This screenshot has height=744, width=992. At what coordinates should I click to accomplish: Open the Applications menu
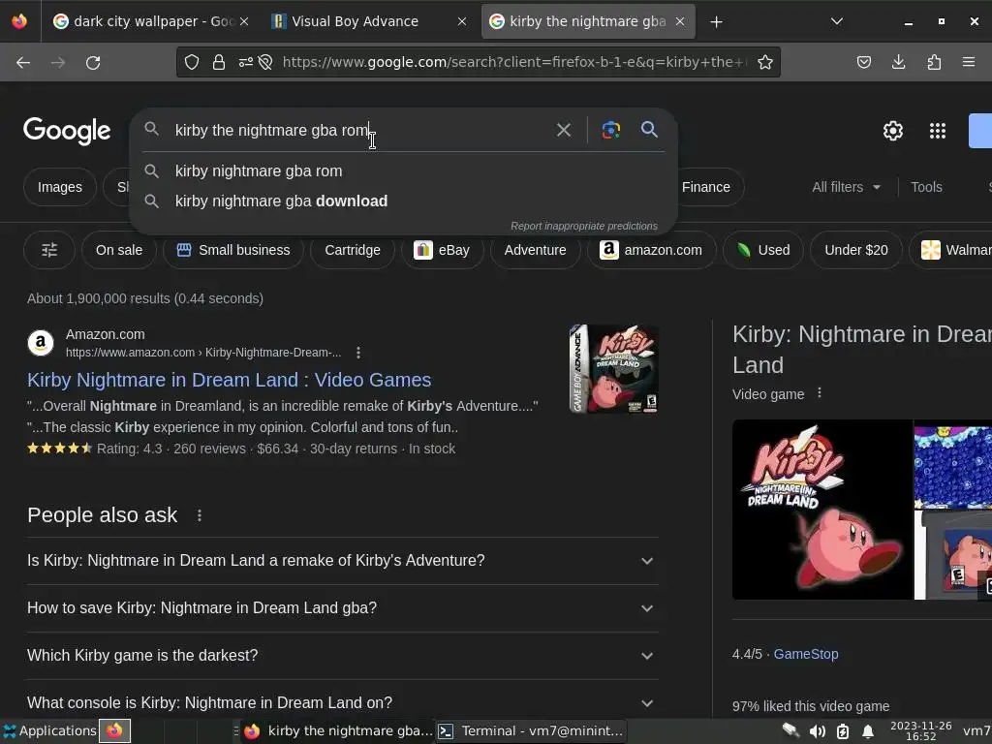(49, 730)
